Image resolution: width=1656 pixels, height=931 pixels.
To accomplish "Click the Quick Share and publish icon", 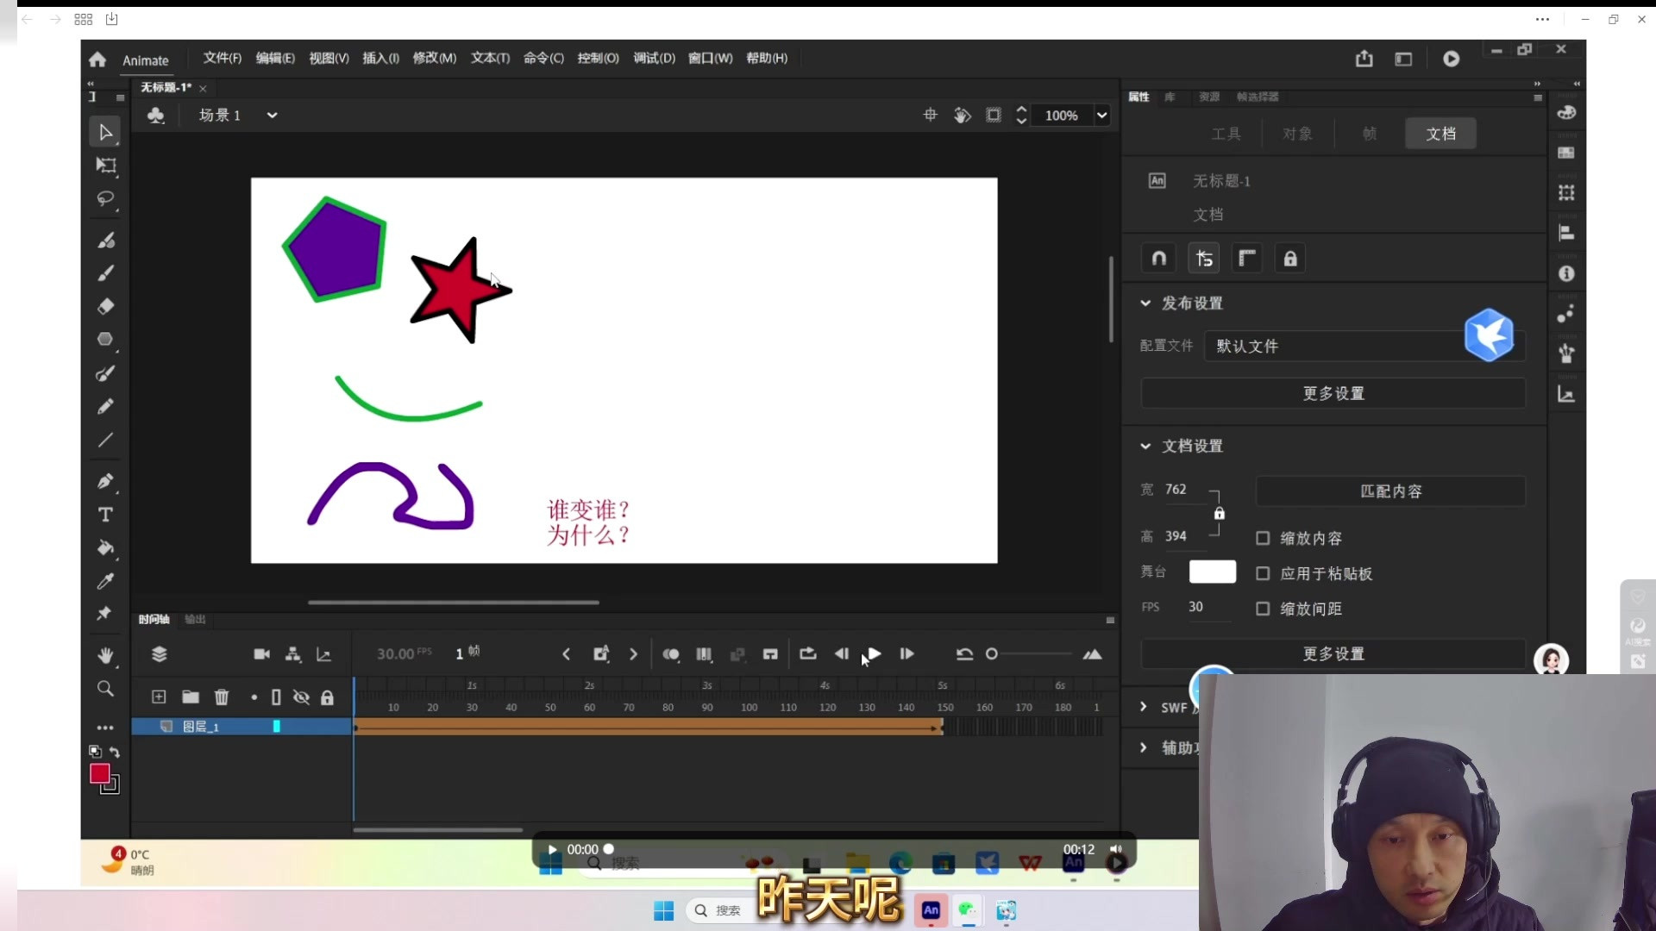I will coord(1364,59).
